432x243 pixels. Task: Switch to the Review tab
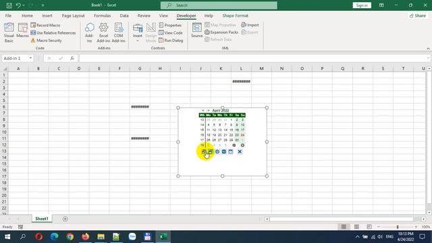[x=144, y=16]
